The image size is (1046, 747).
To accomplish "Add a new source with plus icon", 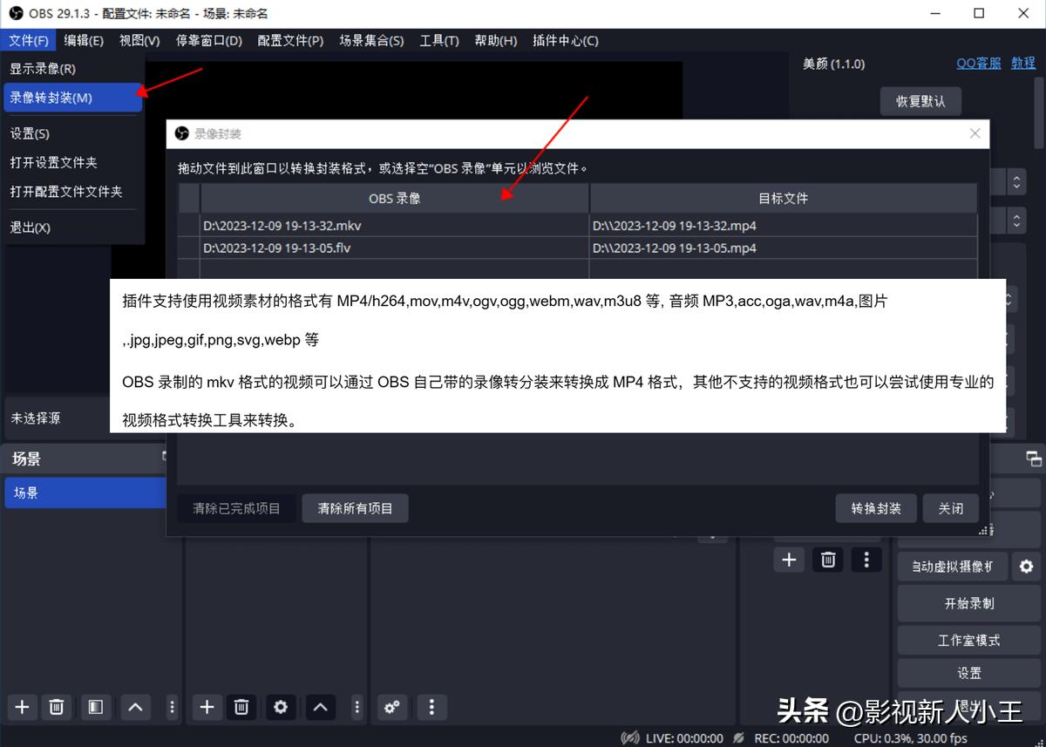I will [x=207, y=707].
